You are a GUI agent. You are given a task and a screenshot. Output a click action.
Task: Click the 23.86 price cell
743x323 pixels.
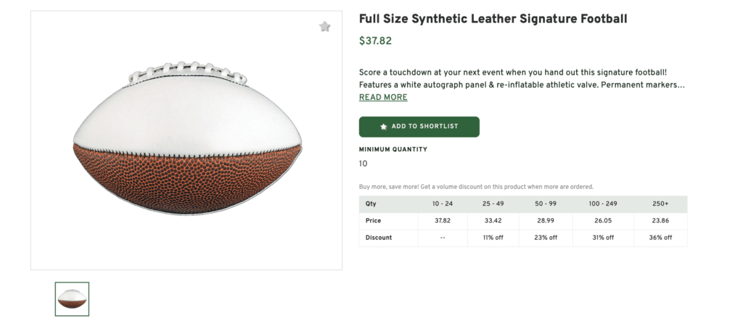[660, 221]
